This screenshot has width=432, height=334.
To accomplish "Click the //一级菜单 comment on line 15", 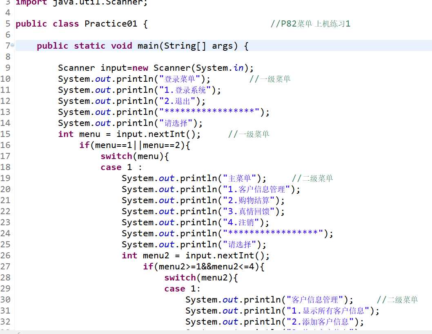I will (249, 134).
